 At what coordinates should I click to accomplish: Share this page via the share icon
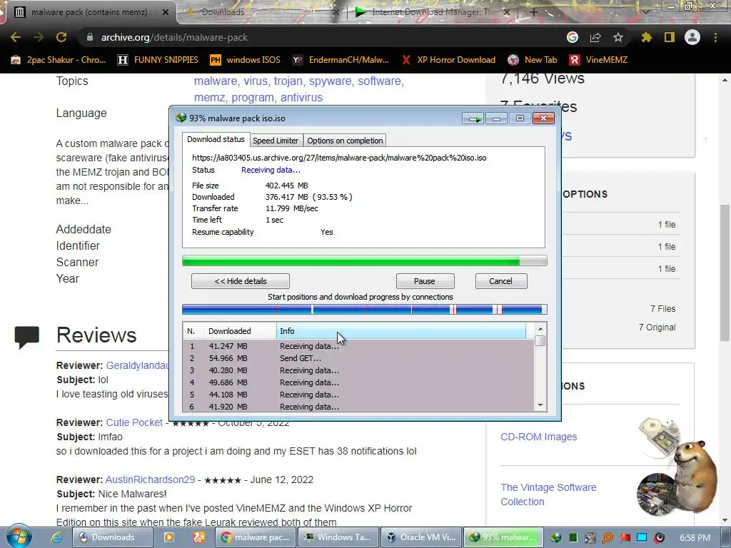(595, 37)
